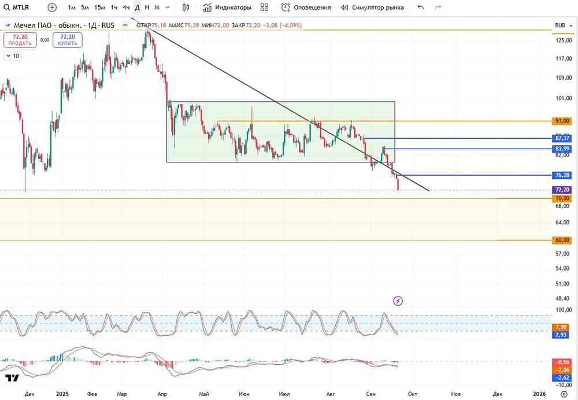This screenshot has width=578, height=400.
Task: Select the 60,00 orange price label
Action: pos(562,240)
